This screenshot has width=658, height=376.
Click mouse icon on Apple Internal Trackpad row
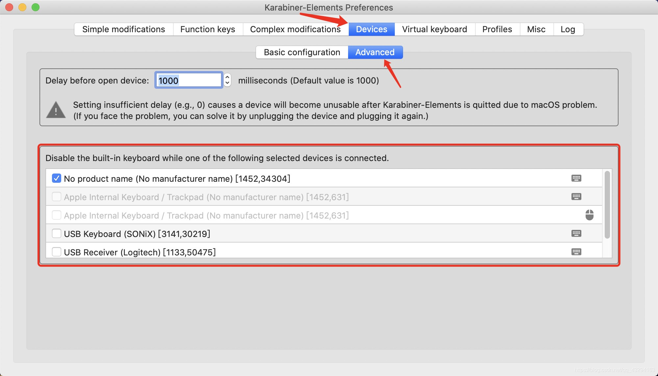(x=589, y=215)
